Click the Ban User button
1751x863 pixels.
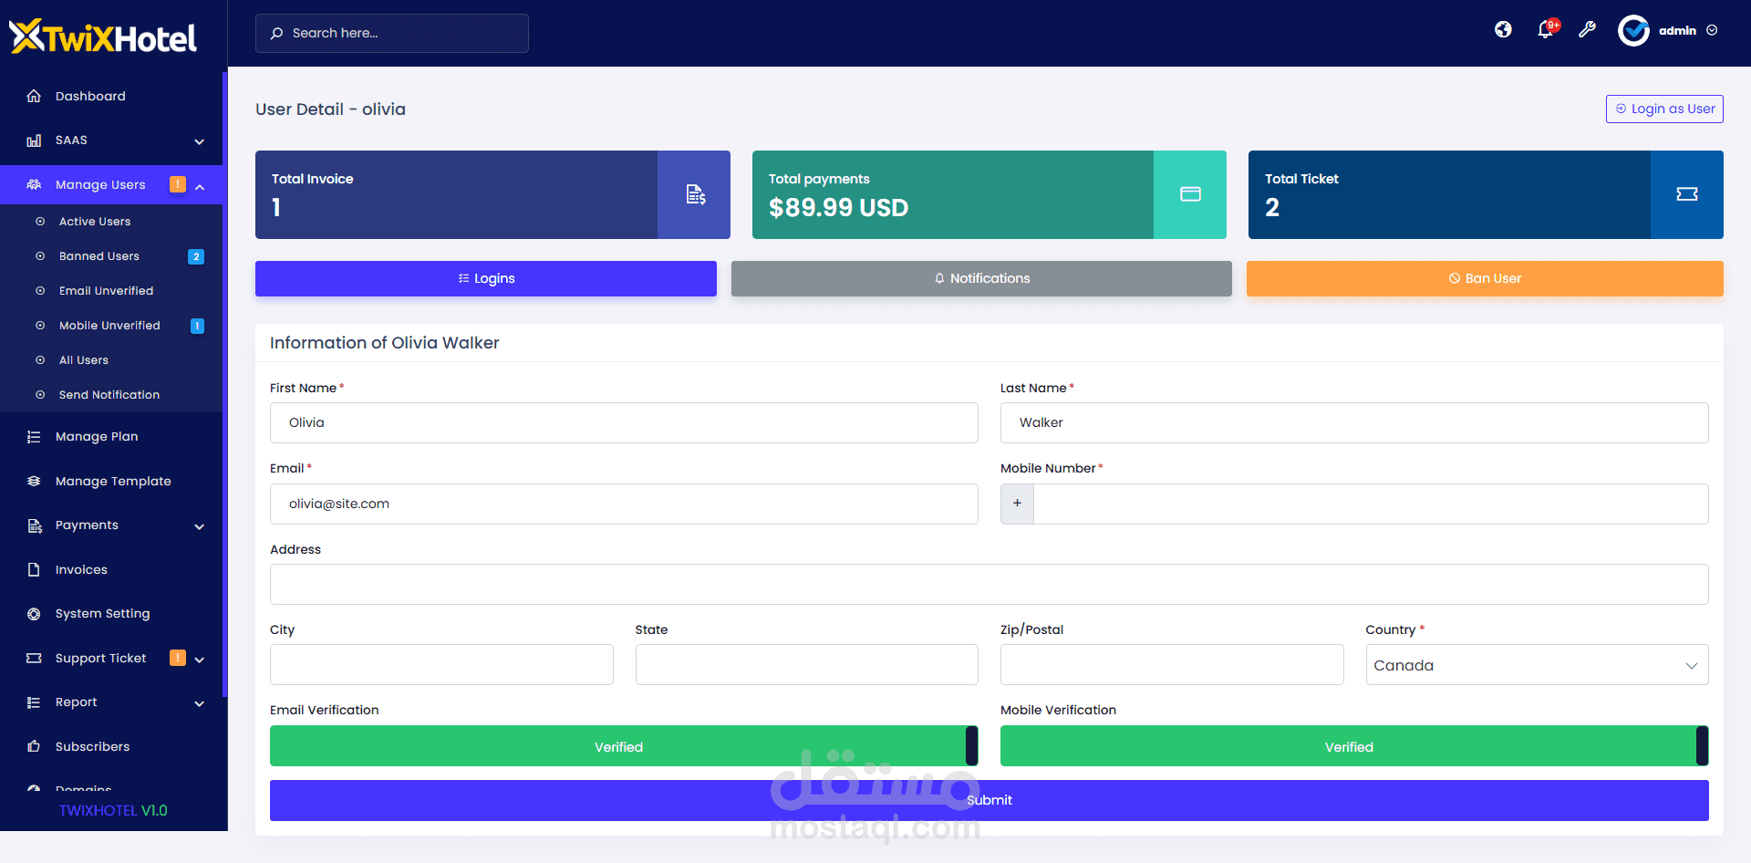(x=1485, y=278)
